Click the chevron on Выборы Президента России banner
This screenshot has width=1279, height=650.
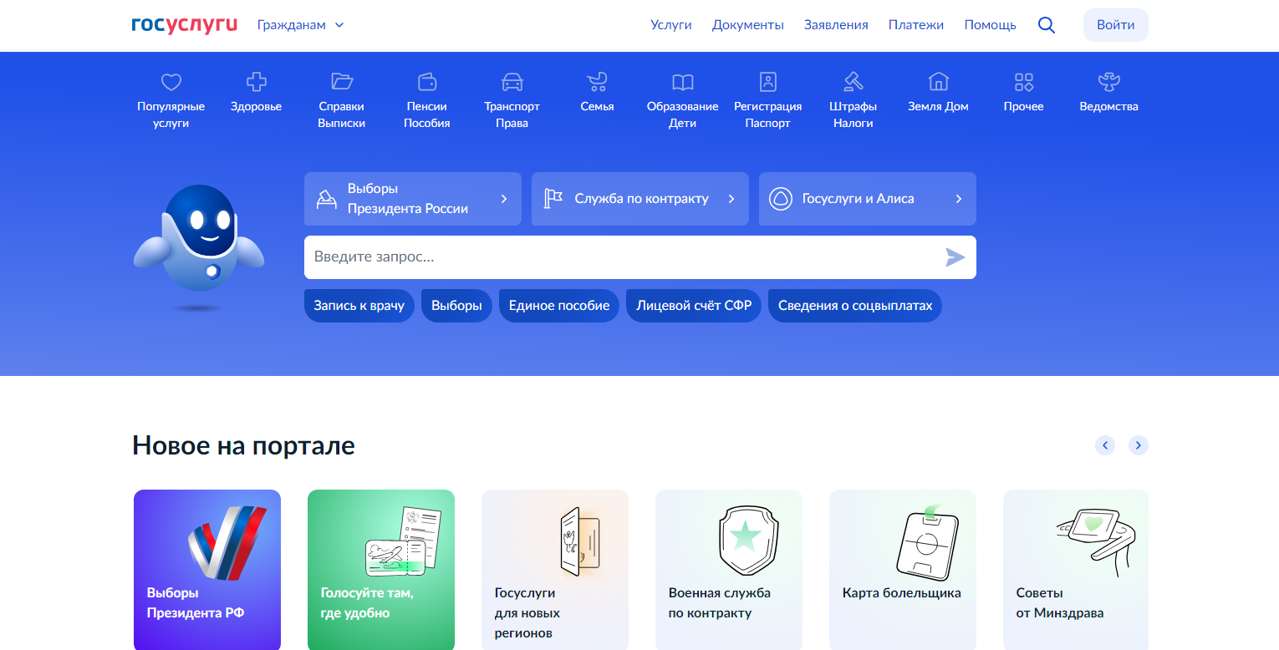click(504, 199)
